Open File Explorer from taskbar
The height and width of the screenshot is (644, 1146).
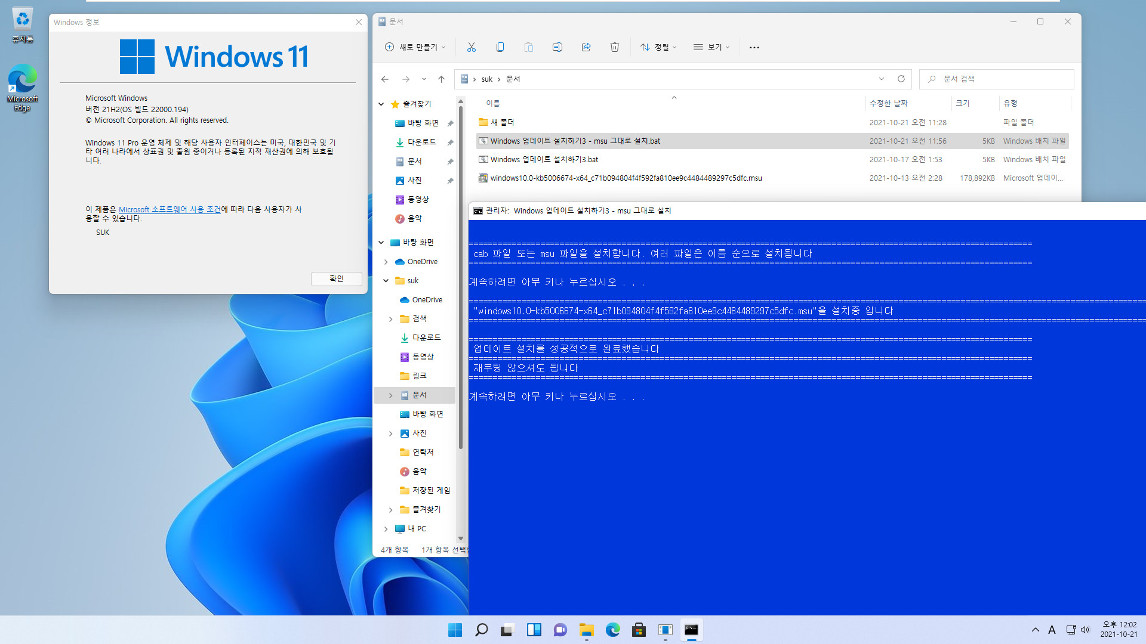pos(586,630)
